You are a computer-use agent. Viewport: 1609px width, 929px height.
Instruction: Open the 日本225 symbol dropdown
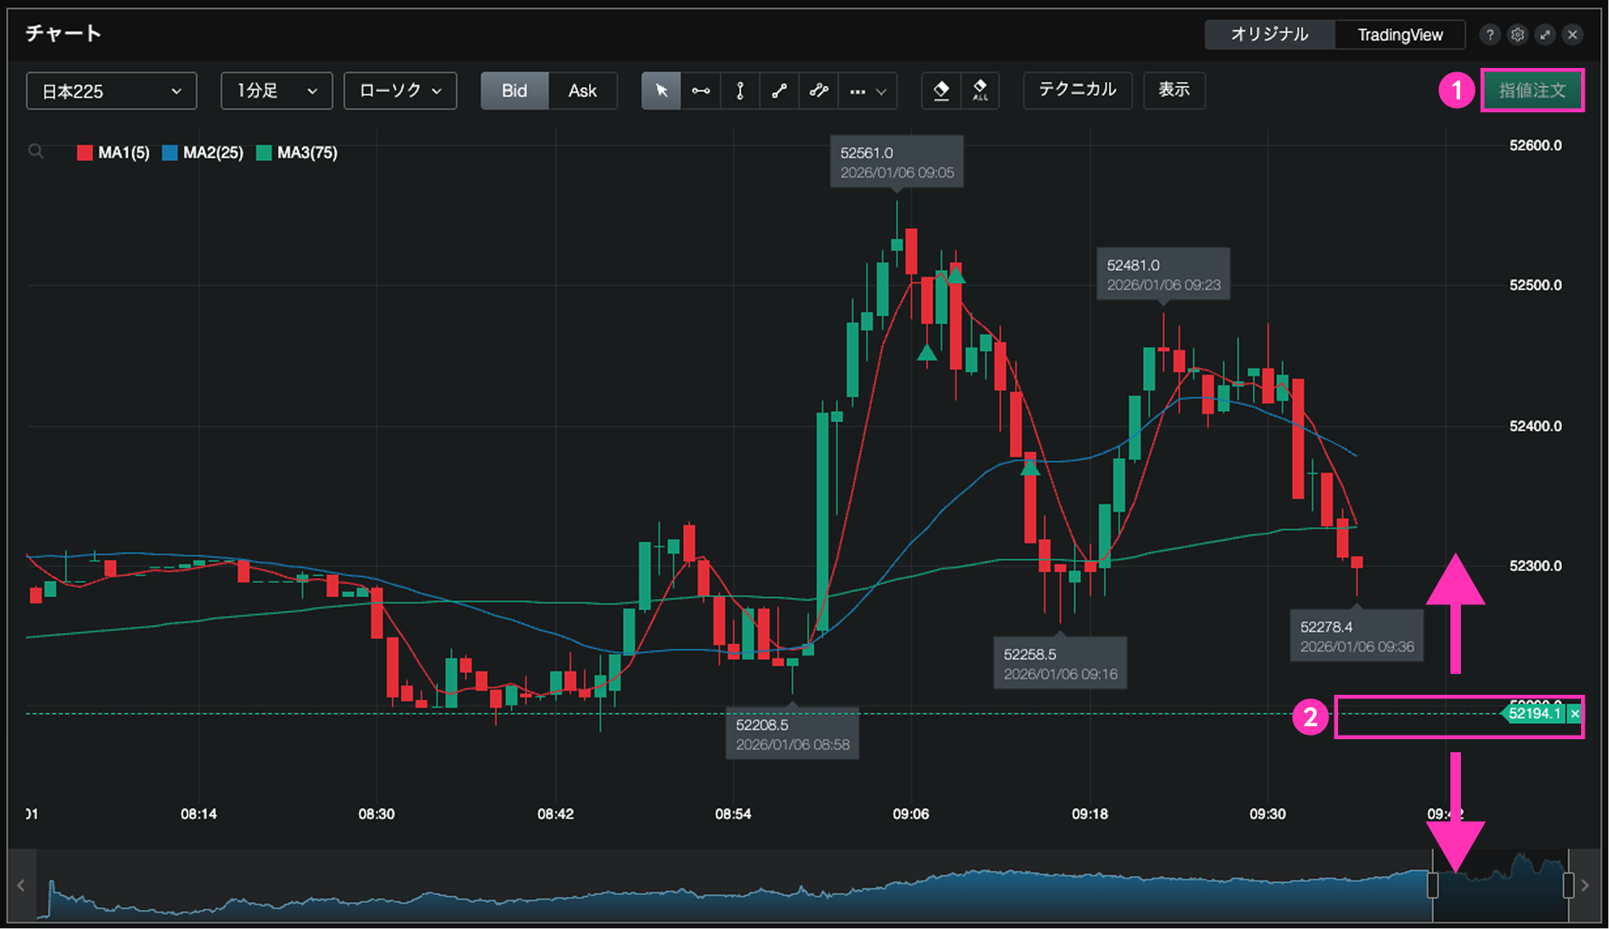tap(112, 91)
